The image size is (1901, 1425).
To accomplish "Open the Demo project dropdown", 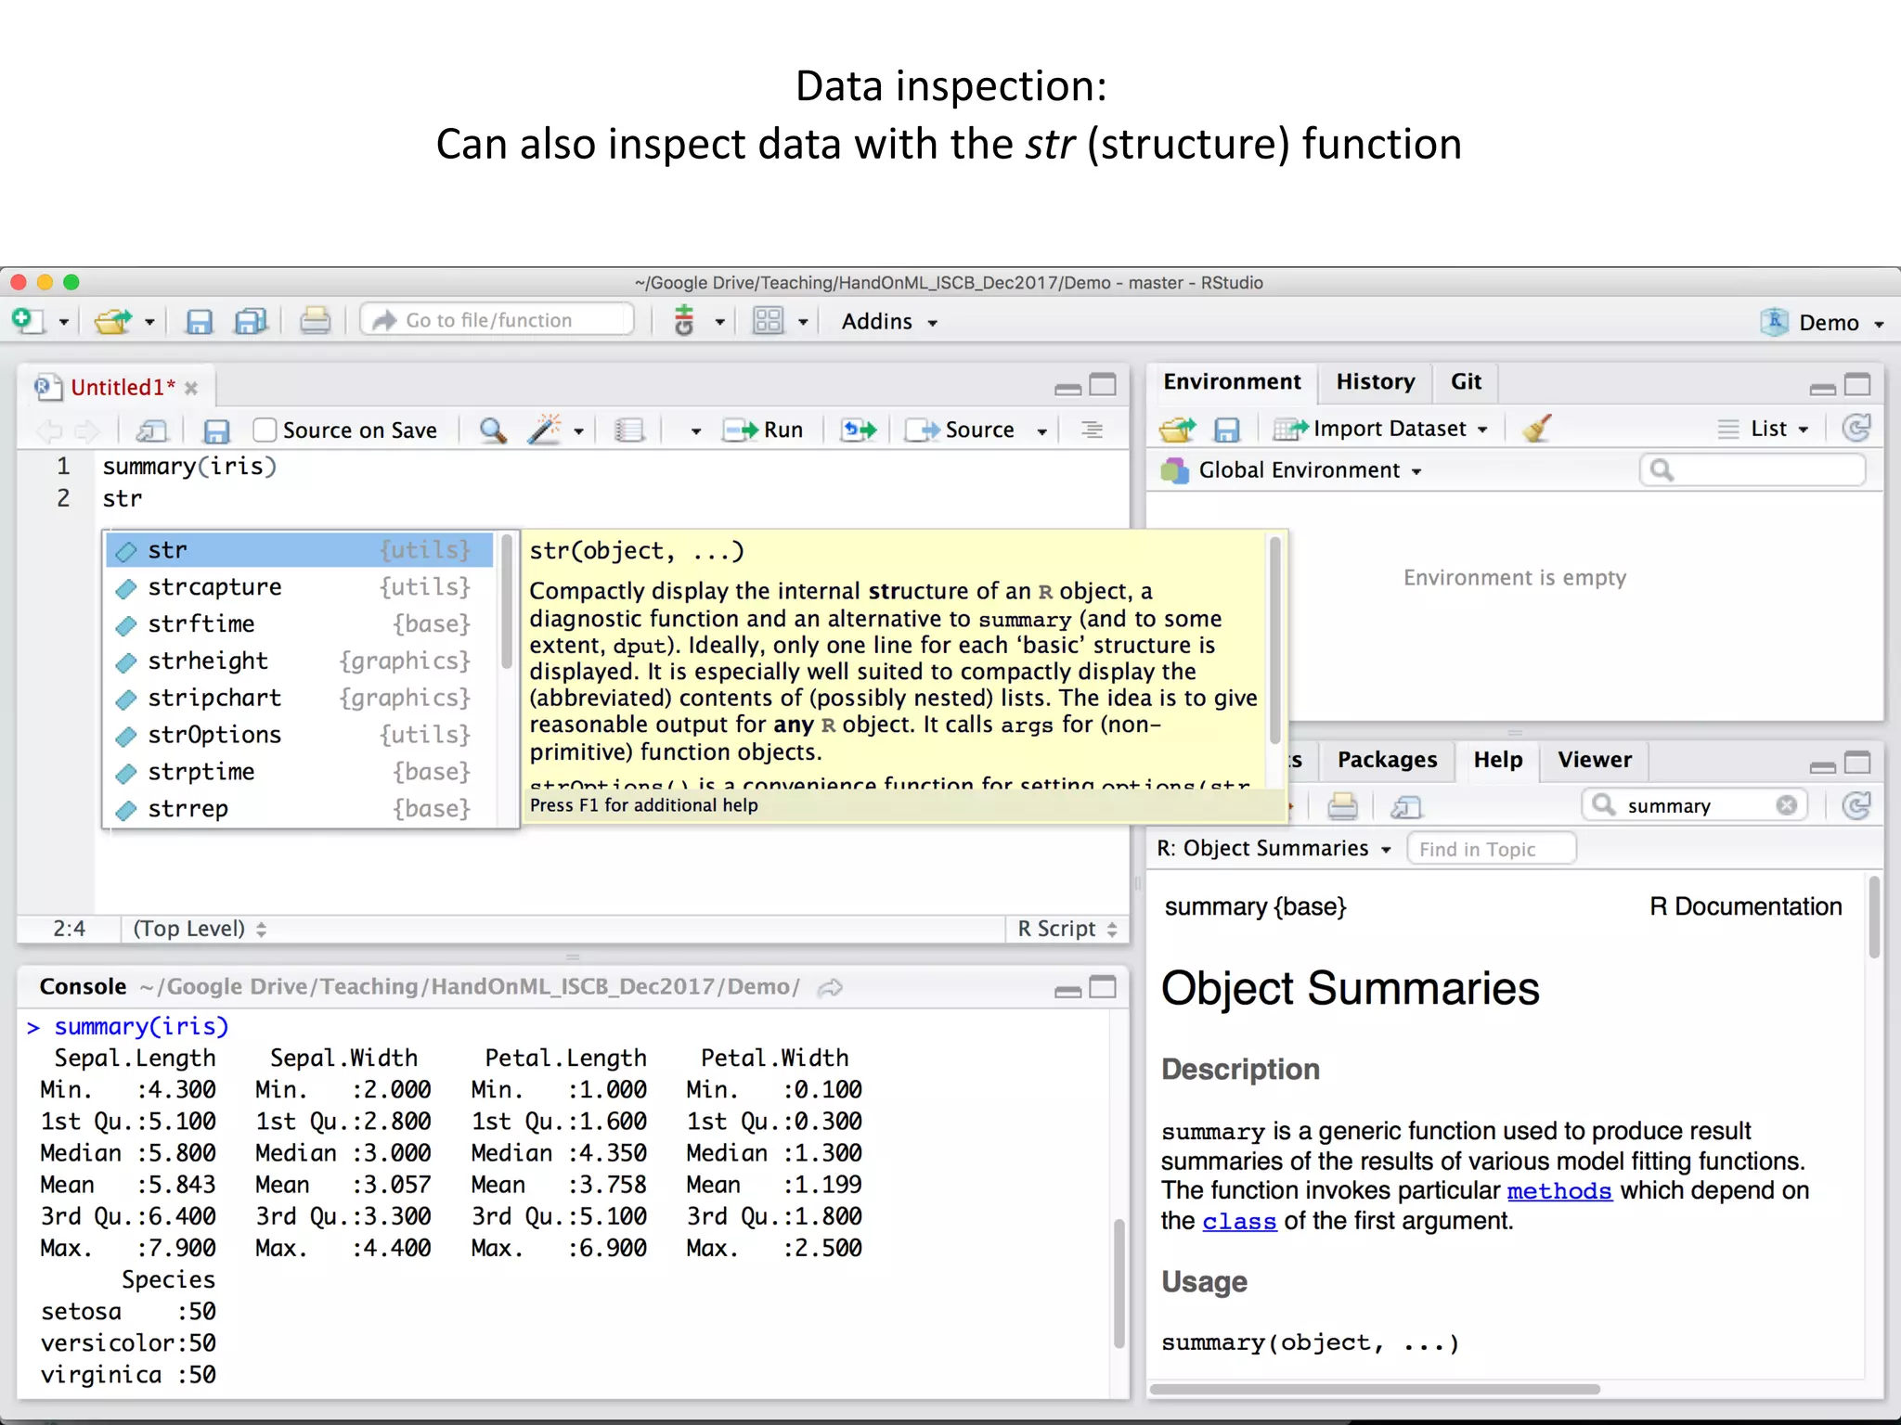I will pos(1823,322).
